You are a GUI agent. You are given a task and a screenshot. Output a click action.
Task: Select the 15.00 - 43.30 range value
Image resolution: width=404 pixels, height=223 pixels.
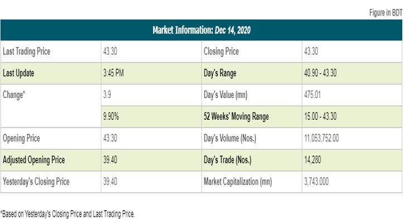point(323,117)
